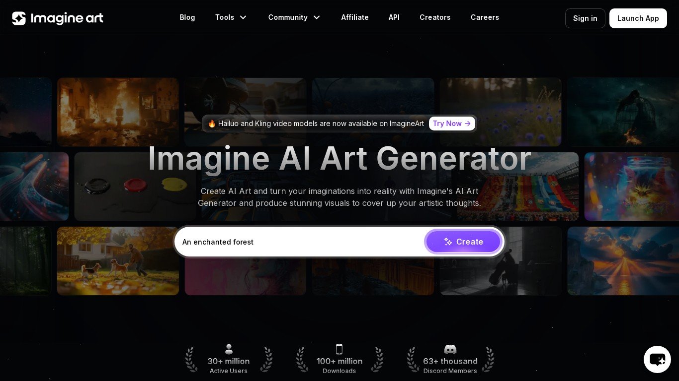Open the Blog page

coord(187,17)
